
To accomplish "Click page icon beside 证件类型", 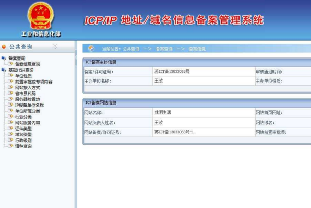I will pyautogui.click(x=10, y=128).
